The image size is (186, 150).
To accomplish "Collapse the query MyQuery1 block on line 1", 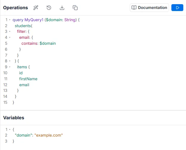I will tap(10, 20).
